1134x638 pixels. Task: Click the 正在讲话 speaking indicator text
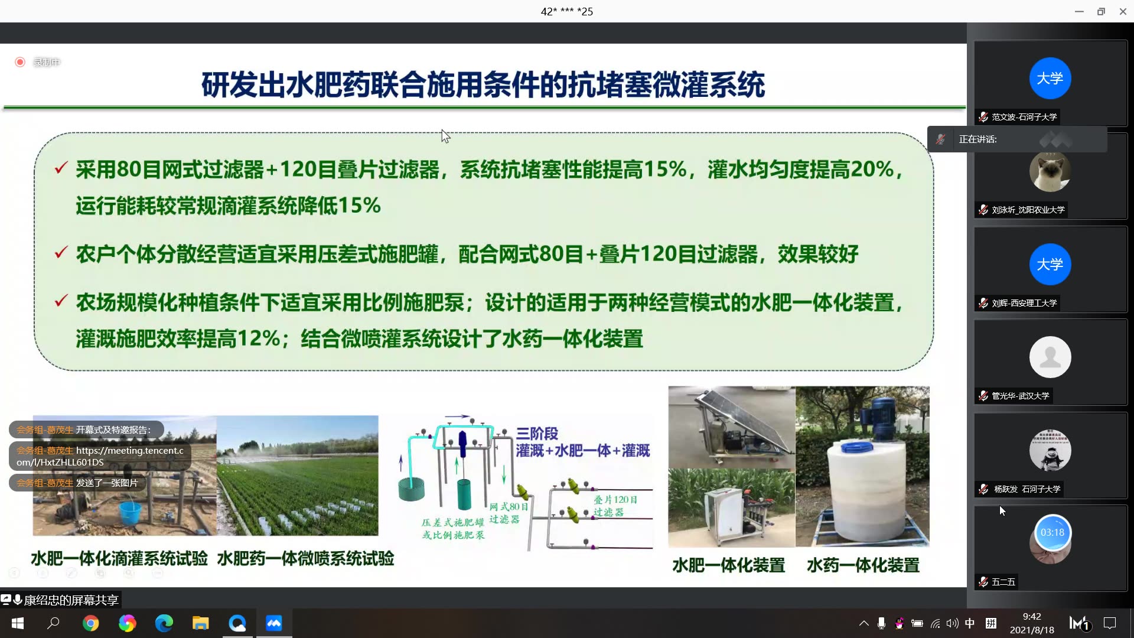point(977,139)
